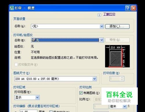Screen dimensions: 145x112
Task: Toggle the 打印到文件 checkbox
Action: point(16,64)
